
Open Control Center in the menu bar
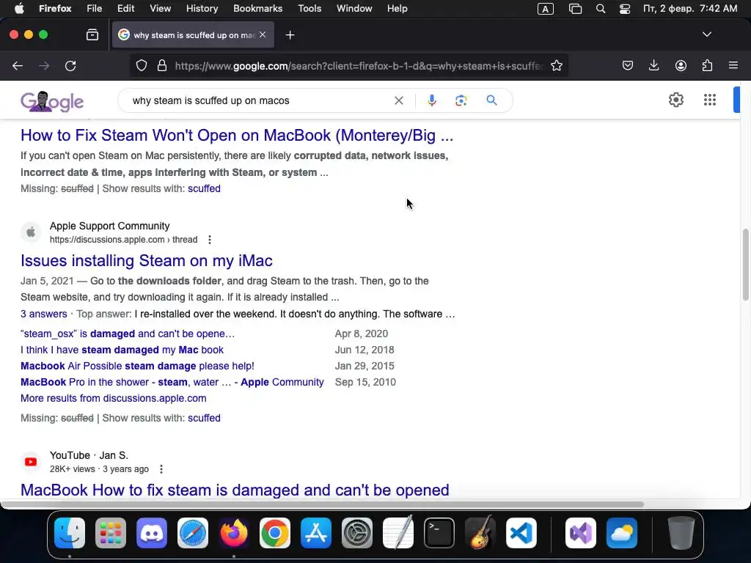[x=625, y=9]
